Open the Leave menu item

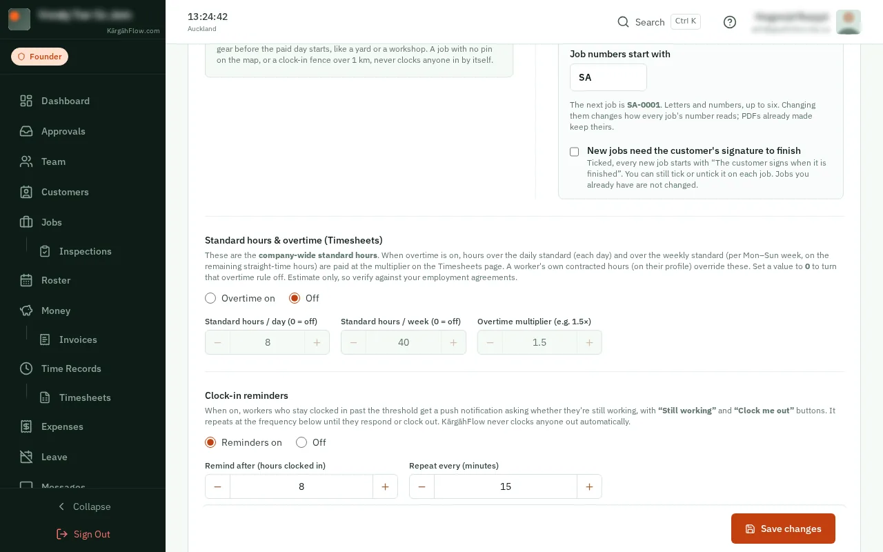(x=83, y=457)
